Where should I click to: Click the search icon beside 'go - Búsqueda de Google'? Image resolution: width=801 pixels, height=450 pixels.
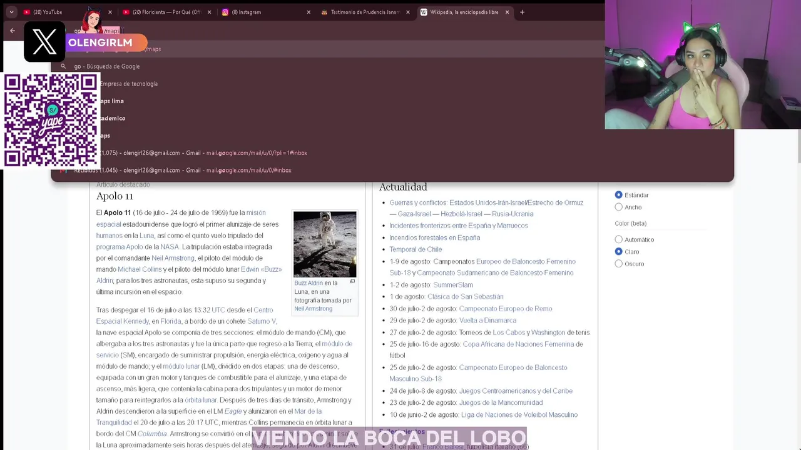(63, 66)
